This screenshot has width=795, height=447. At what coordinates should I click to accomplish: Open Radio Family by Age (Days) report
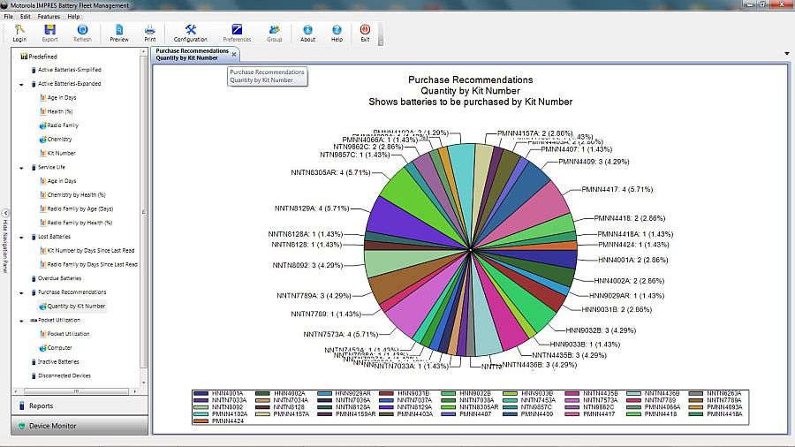(x=76, y=208)
